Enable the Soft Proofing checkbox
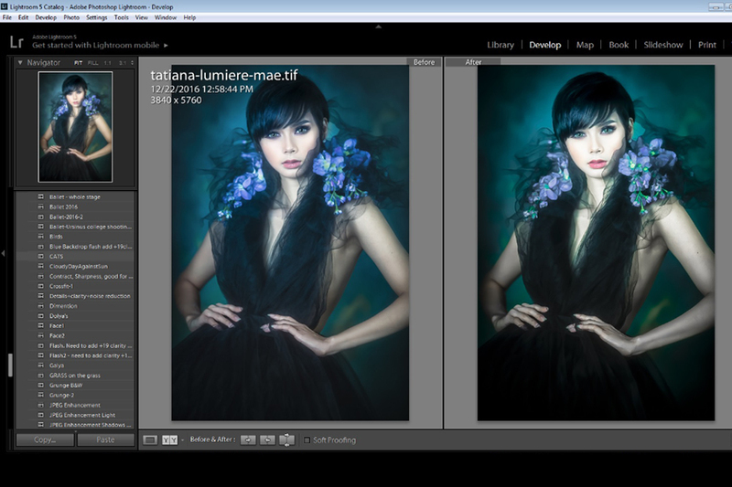Image resolution: width=732 pixels, height=487 pixels. coord(307,439)
